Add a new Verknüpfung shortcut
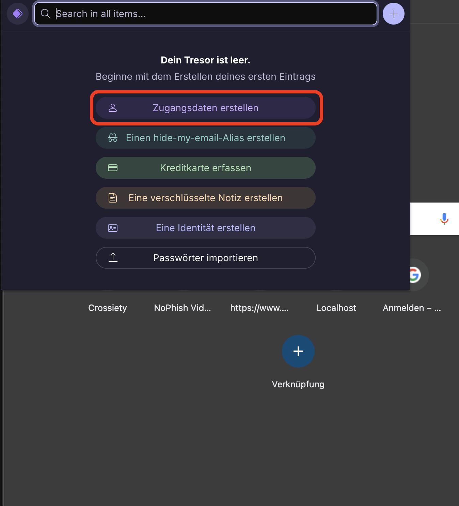459x506 pixels. [x=298, y=351]
